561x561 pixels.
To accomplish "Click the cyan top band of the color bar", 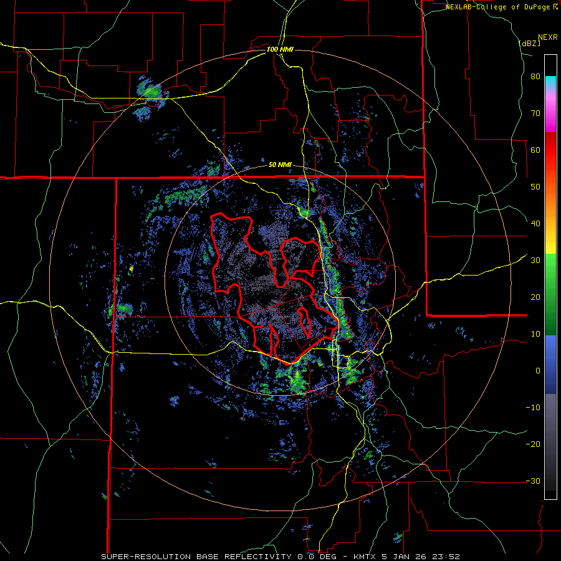I will [550, 80].
